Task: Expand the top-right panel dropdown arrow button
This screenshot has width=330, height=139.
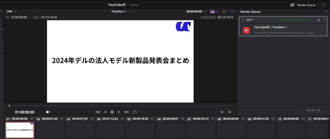Action: pos(323,5)
